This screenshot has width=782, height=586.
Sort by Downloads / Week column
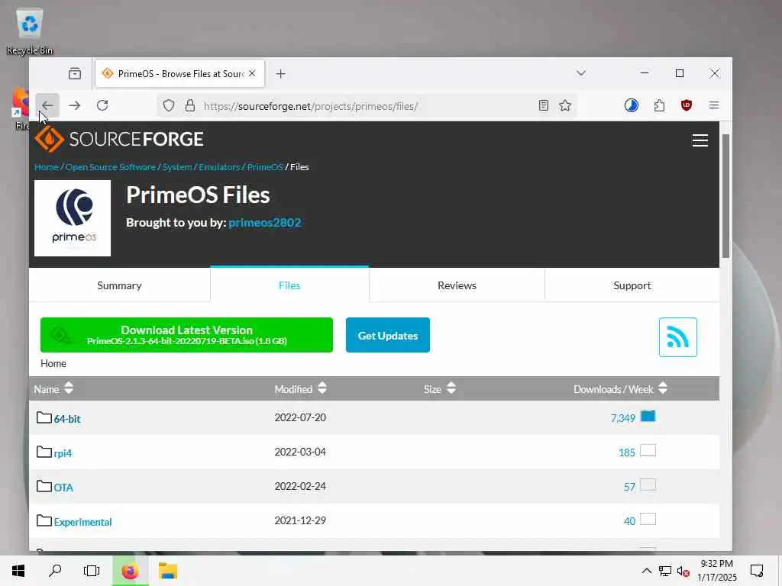point(620,388)
